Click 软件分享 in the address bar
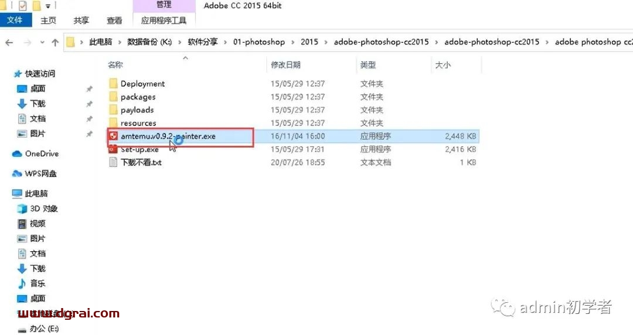 [203, 42]
